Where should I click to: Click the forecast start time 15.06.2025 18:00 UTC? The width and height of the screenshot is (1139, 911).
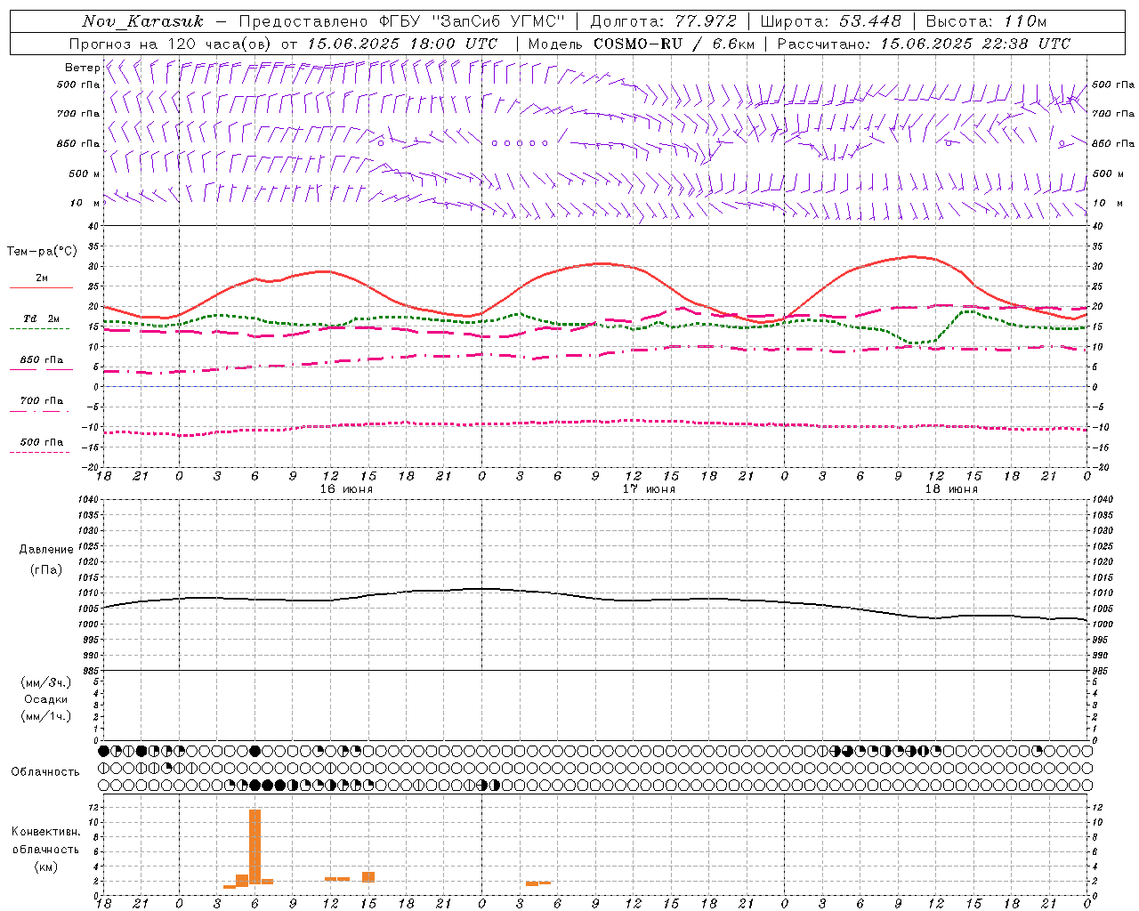[x=402, y=44]
